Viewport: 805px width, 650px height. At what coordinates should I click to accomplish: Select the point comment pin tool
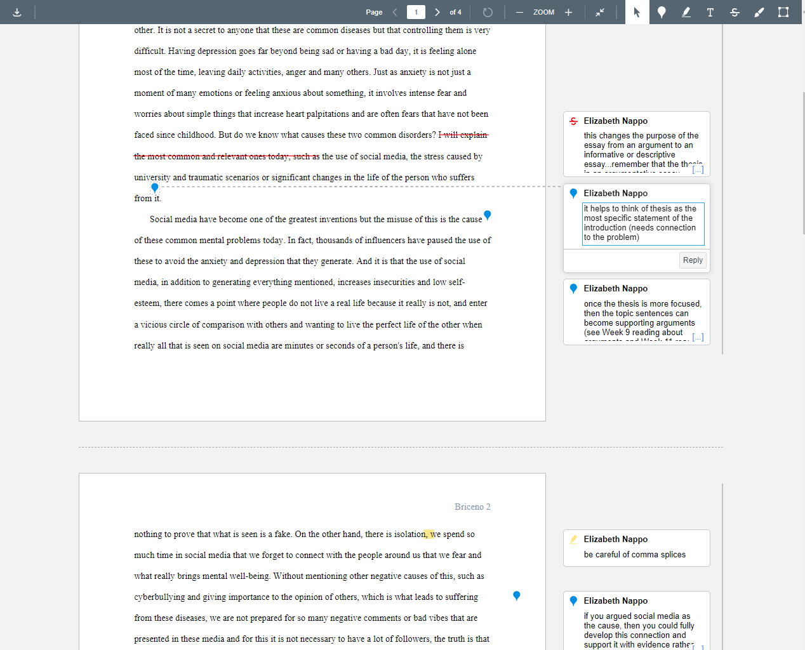point(662,12)
